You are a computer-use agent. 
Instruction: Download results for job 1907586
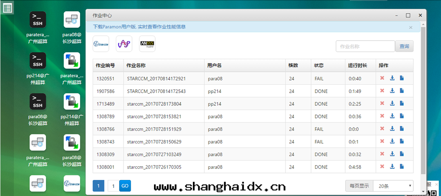coord(392,91)
